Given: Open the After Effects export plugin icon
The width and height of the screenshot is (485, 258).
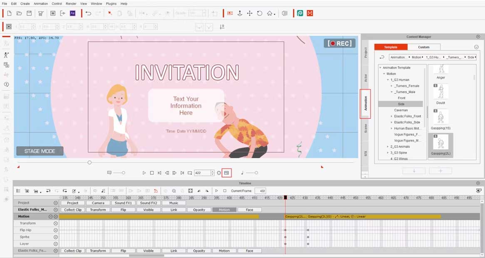Looking at the screenshot, I should tap(72, 13).
